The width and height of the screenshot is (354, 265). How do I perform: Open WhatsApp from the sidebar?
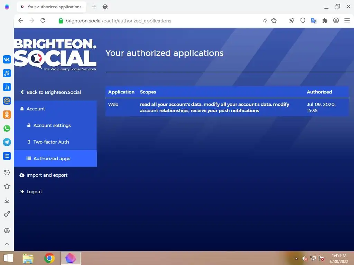[7, 128]
